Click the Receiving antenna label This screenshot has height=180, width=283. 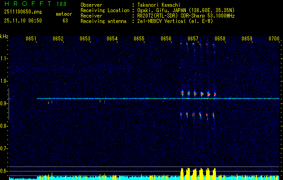(x=103, y=21)
